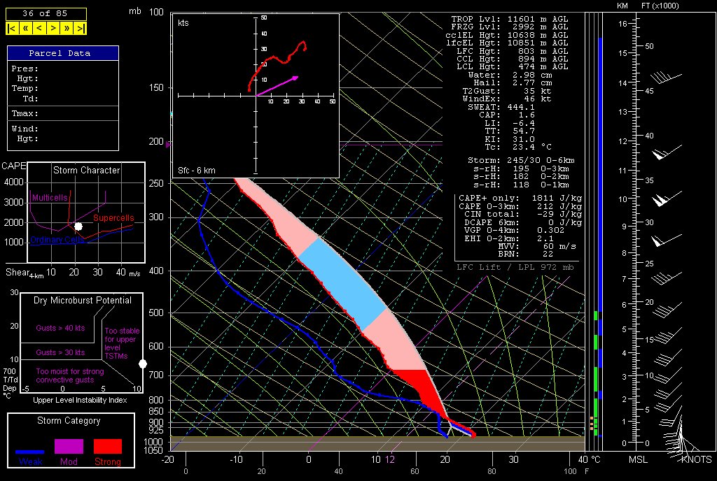Click the double-left fast rewind button

point(25,28)
